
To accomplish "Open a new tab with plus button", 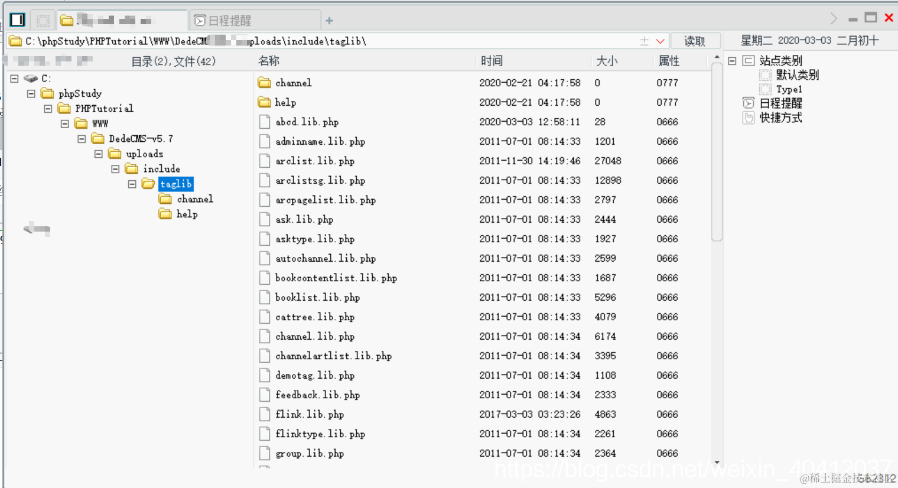I will [x=329, y=21].
